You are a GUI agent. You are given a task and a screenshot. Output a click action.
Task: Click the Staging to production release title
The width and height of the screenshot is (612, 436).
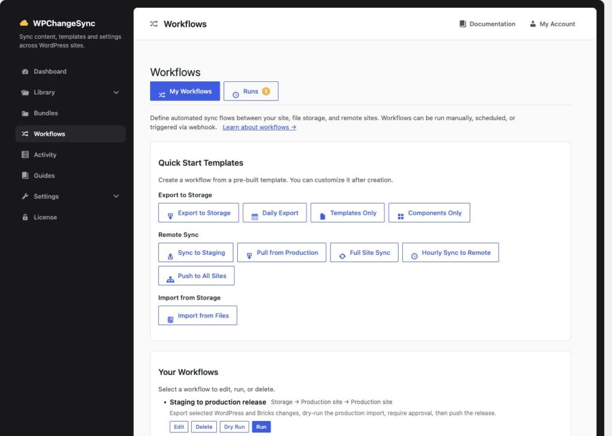[x=218, y=402]
